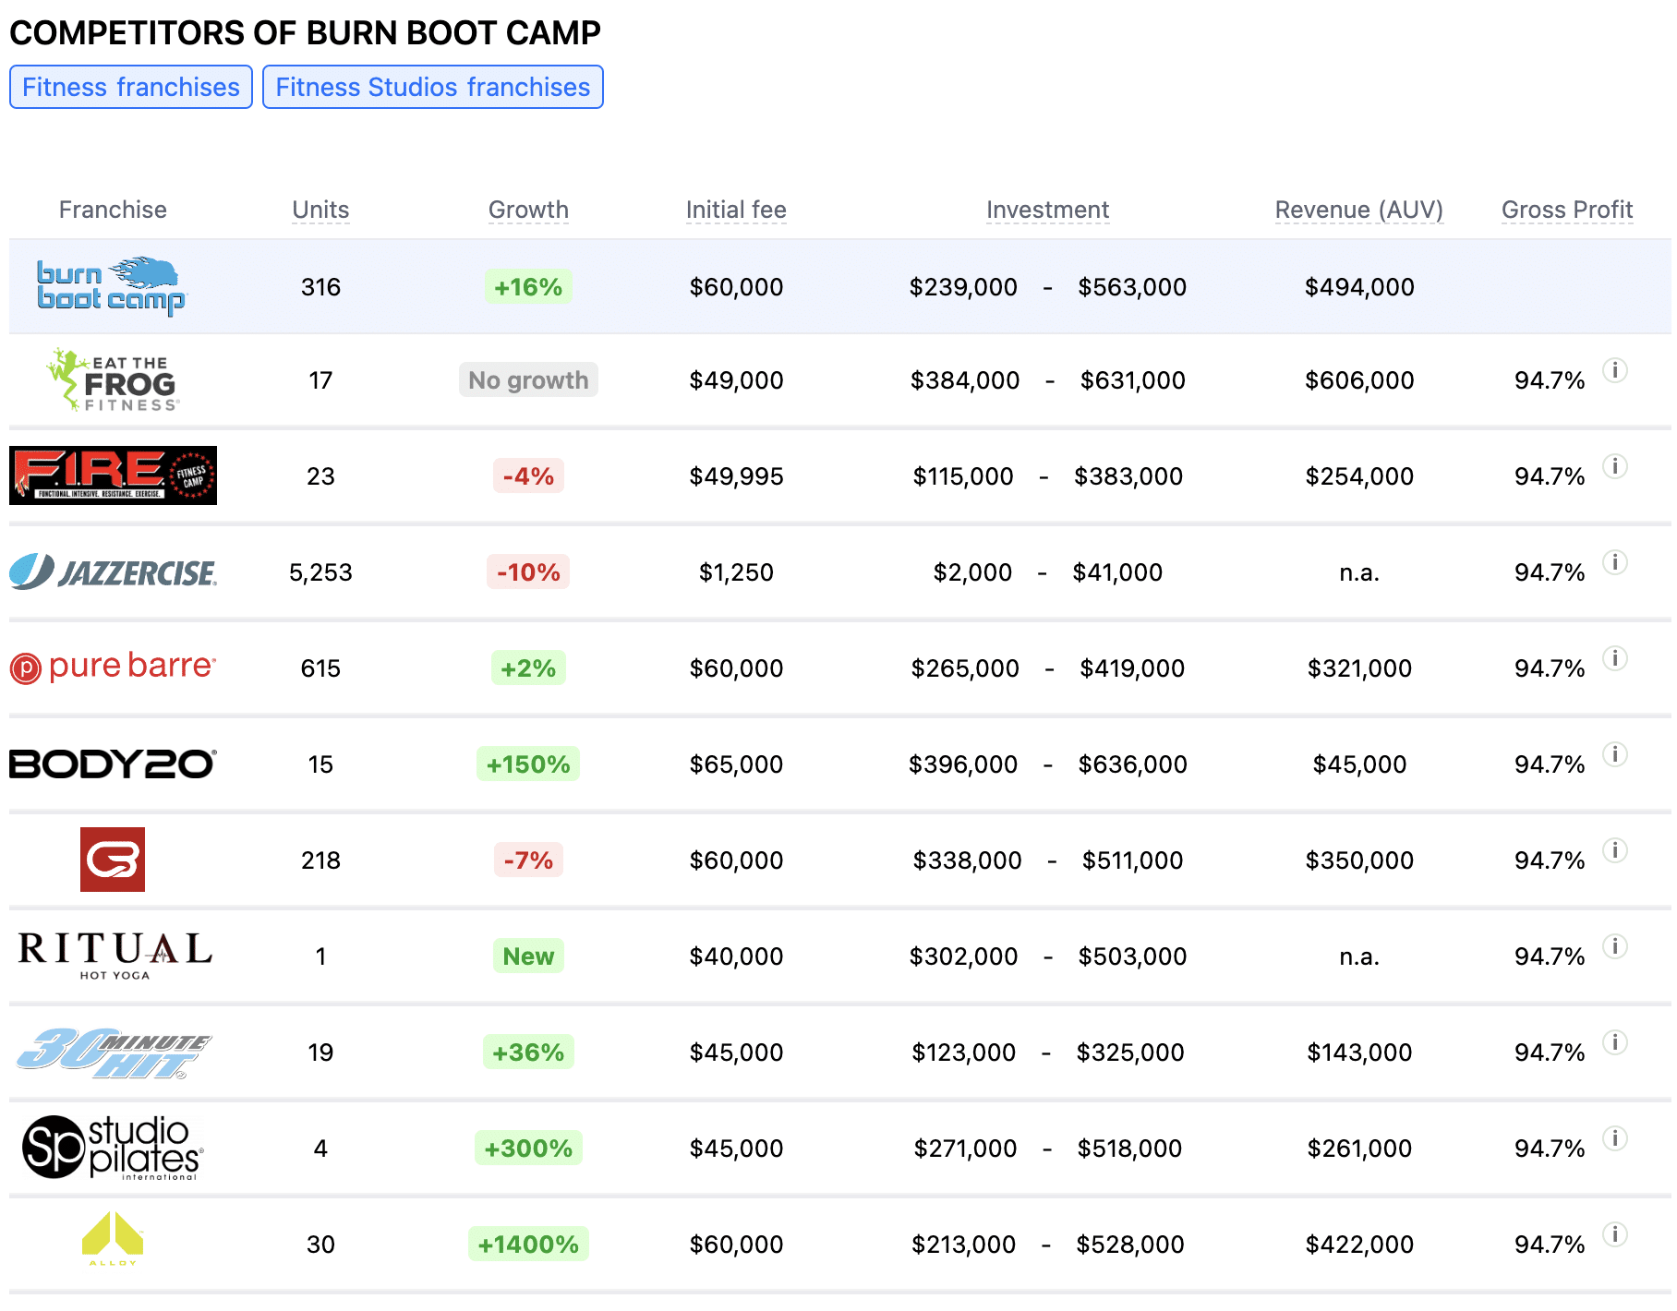Open the Pure Barre logo

(113, 667)
